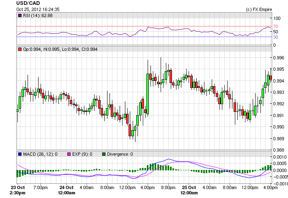This screenshot has height=198, width=288.
Task: Click the blue 30 oversold level label
Action: (x=275, y=37)
